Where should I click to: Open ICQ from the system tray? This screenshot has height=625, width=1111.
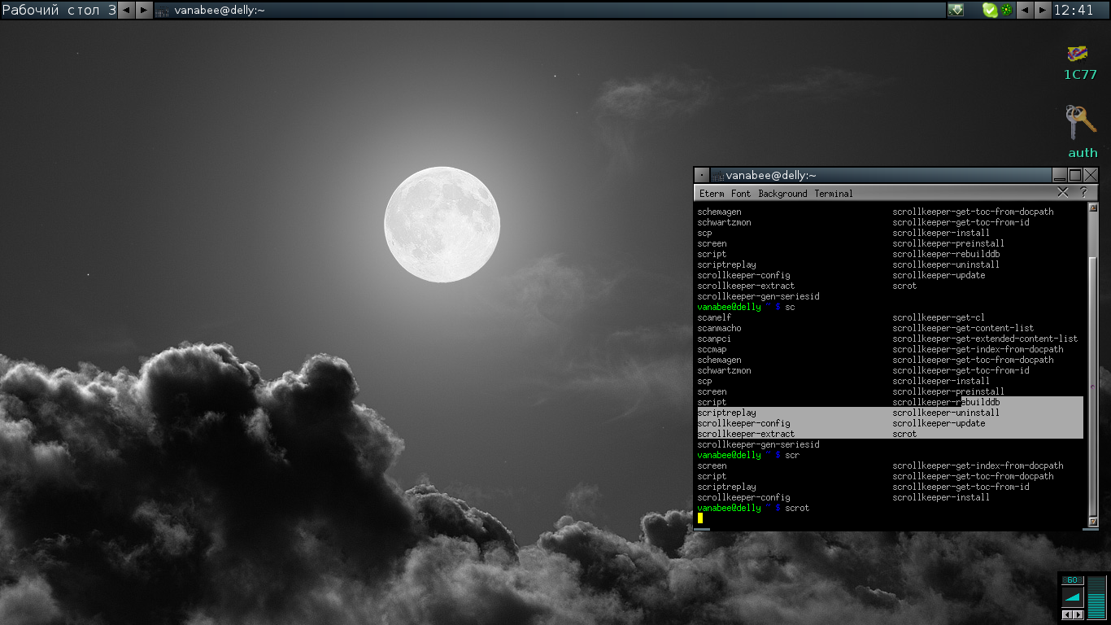tap(1005, 9)
